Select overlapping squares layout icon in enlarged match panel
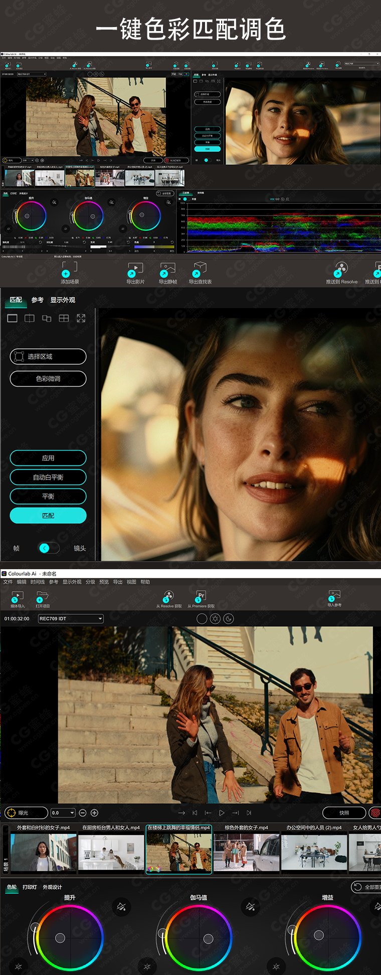381x975 pixels. click(47, 318)
